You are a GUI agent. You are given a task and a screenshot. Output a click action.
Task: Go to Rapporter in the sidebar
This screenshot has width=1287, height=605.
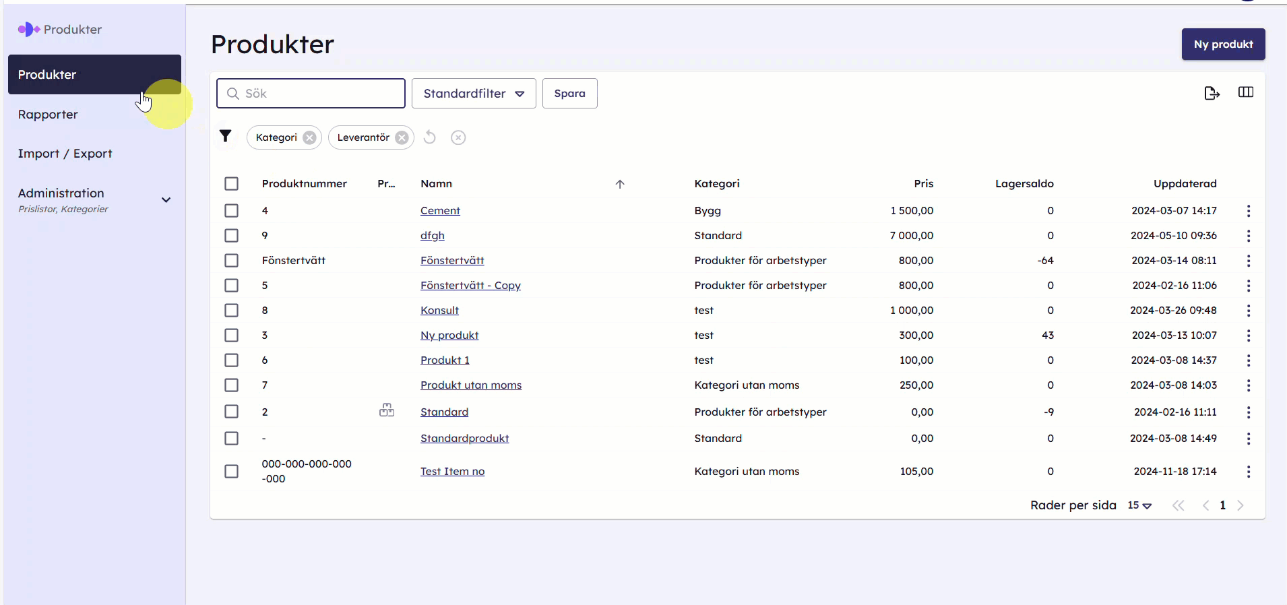pos(48,115)
